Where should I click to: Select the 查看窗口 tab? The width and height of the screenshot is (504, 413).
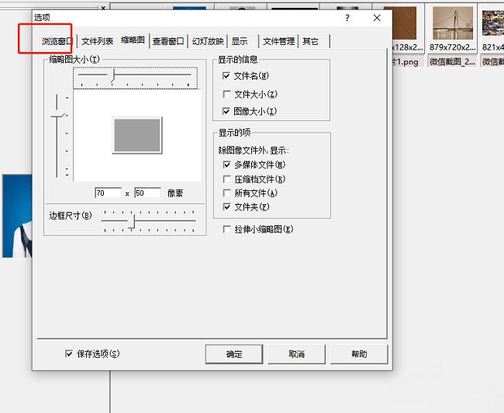[168, 41]
